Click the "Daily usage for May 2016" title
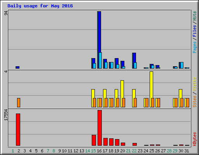Screen dimensions: 199x155 point(40,6)
